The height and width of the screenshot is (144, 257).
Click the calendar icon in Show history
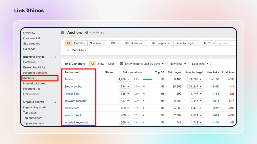pyautogui.click(x=121, y=64)
